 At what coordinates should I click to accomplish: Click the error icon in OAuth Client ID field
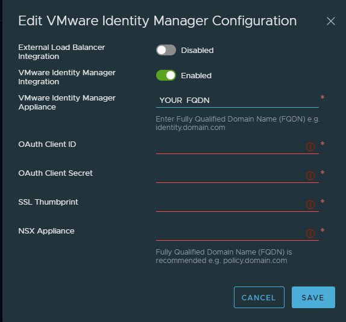[310, 147]
